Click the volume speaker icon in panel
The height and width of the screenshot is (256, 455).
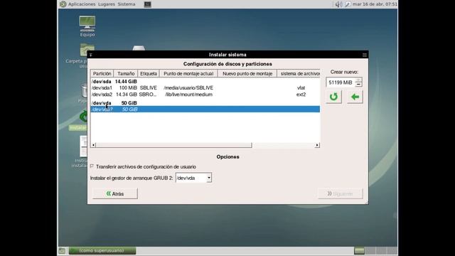pos(338,4)
